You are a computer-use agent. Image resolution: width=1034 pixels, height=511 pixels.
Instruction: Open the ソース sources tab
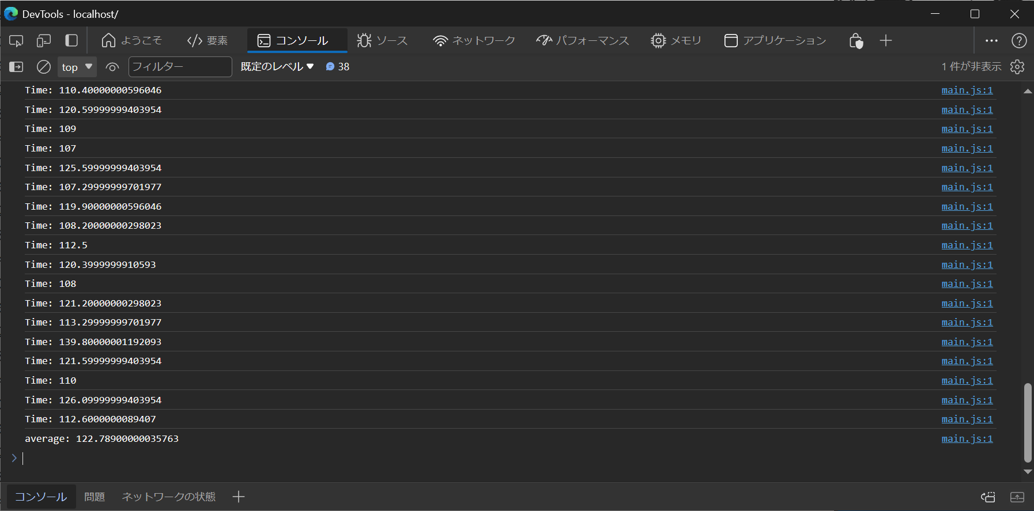382,40
